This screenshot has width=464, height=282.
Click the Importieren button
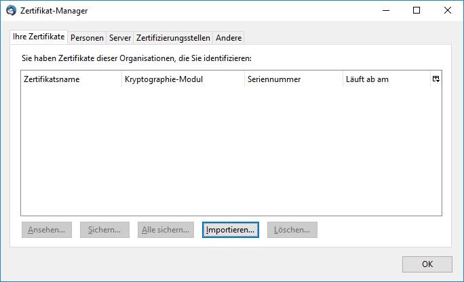[x=231, y=230]
